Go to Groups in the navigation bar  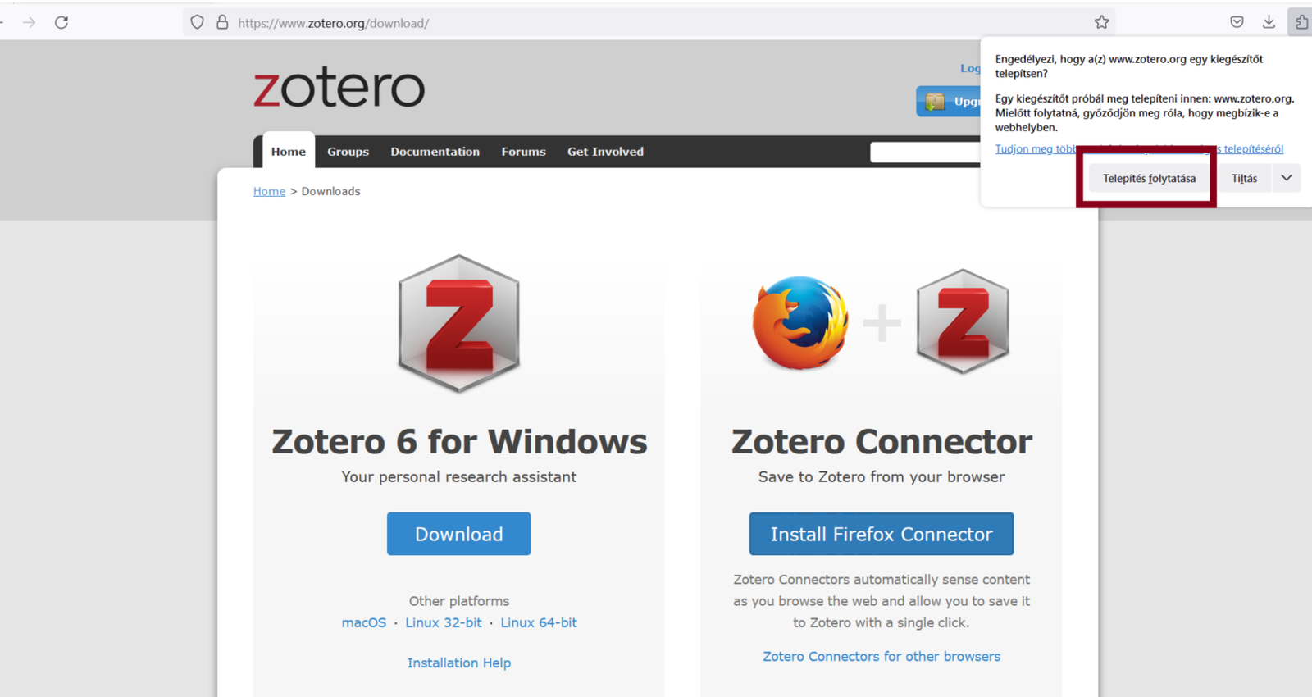(x=348, y=152)
